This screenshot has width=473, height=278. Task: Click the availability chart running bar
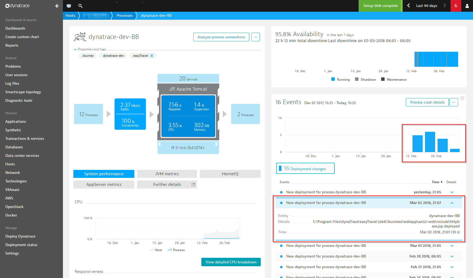pyautogui.click(x=436, y=59)
